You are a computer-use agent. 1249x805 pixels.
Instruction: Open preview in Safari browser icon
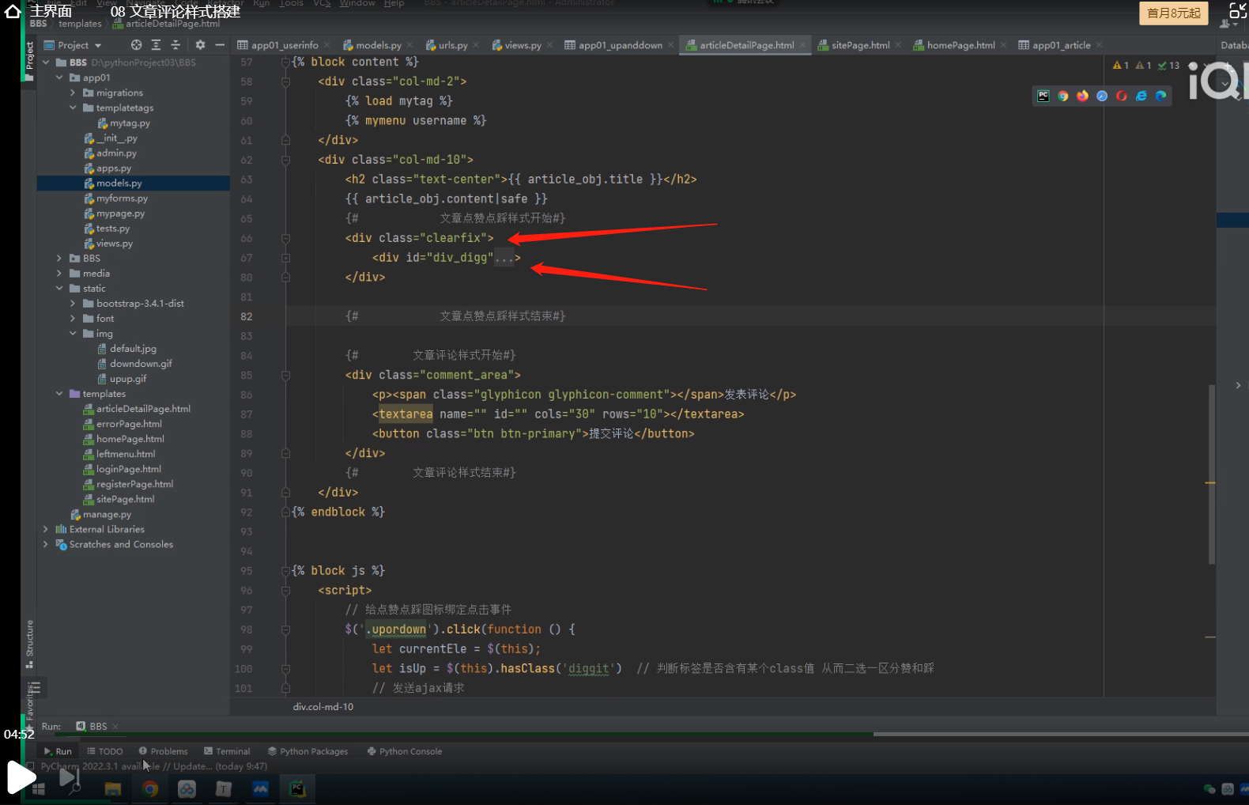[1102, 96]
